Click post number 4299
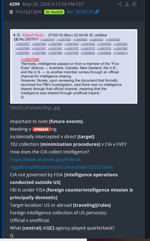Viewport: 150px width, 241px height. (x=15, y=4)
